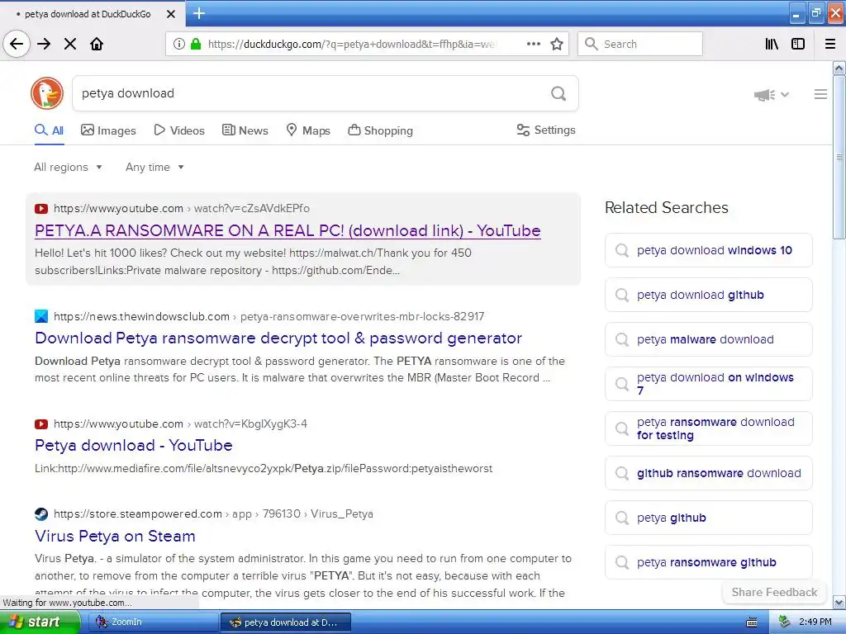Submit search with the magnifier icon
The width and height of the screenshot is (846, 634).
(558, 94)
